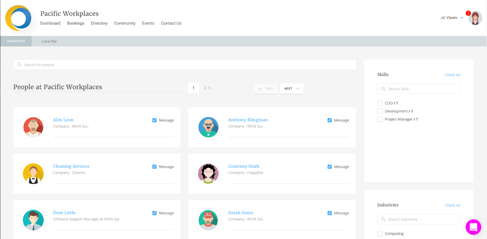Check the COO skill filter
The width and height of the screenshot is (487, 239).
pyautogui.click(x=380, y=103)
